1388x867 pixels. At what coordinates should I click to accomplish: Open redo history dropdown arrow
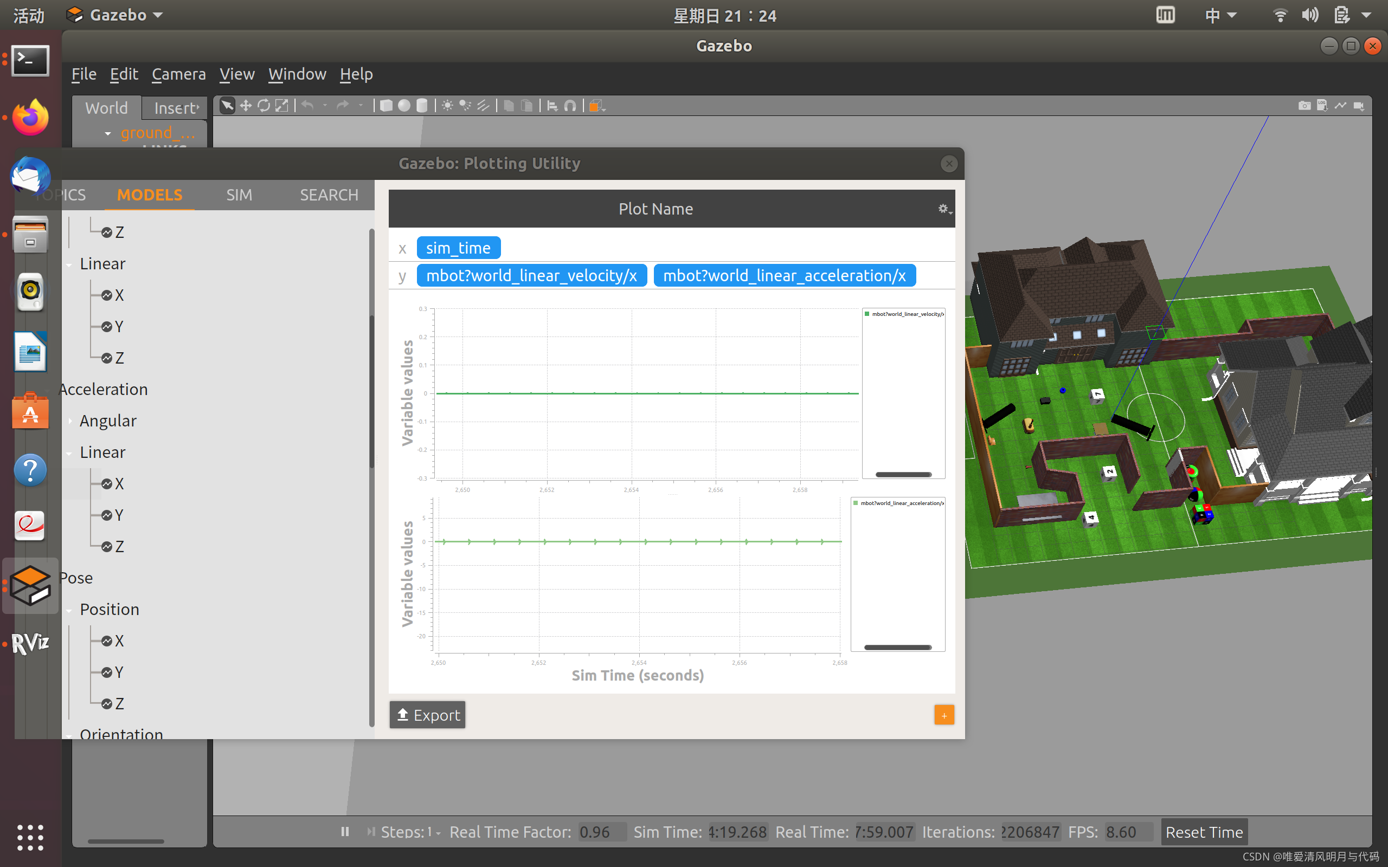click(x=361, y=106)
